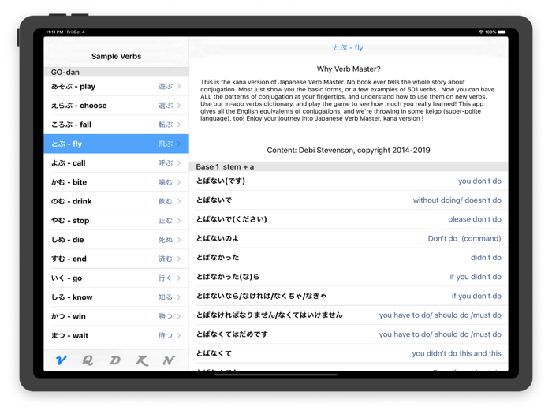Select the verb やむ - stop
This screenshot has width=552, height=414.
pyautogui.click(x=116, y=220)
